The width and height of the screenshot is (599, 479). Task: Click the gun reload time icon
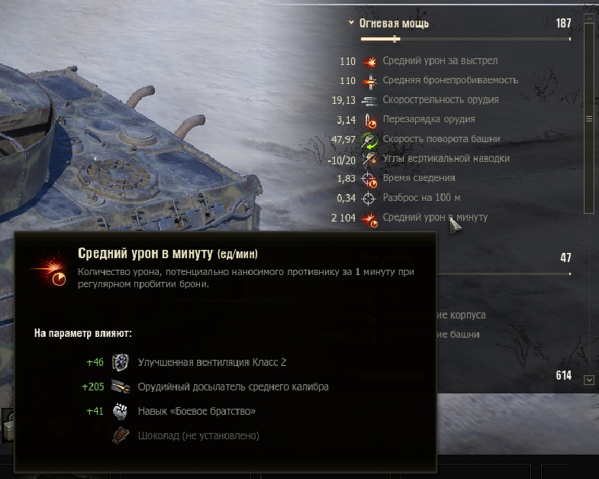369,120
